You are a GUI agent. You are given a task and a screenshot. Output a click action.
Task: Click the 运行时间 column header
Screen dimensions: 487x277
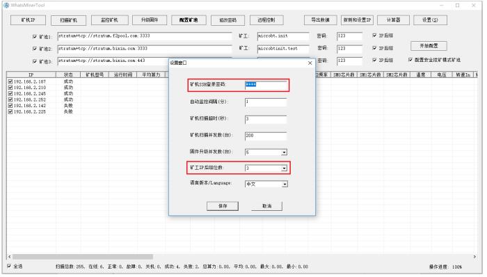(122, 75)
